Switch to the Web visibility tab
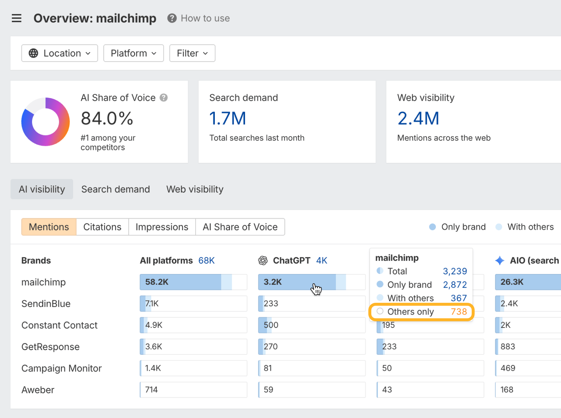This screenshot has width=561, height=418. (195, 189)
